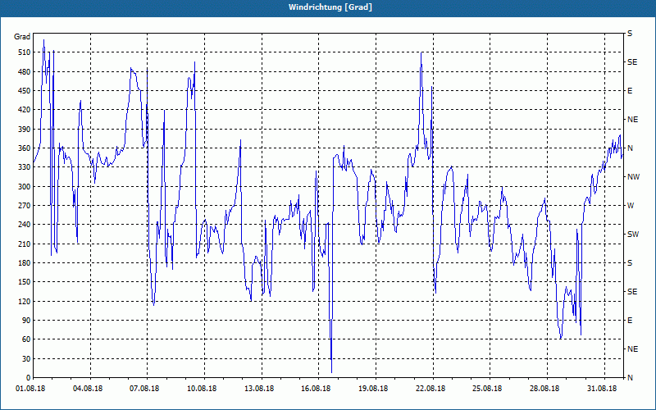Click the date label 19.08.18
The height and width of the screenshot is (410, 656).
pos(373,389)
